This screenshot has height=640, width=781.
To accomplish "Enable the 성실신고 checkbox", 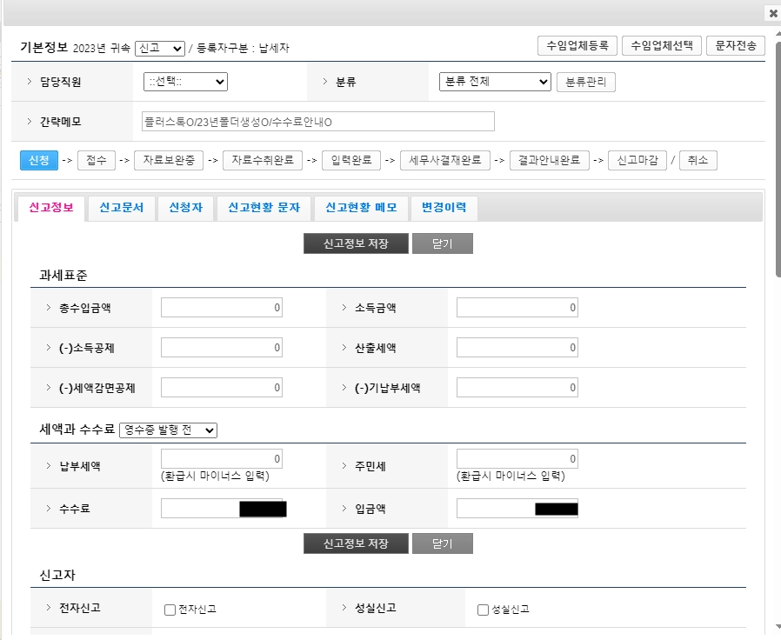I will pyautogui.click(x=483, y=610).
